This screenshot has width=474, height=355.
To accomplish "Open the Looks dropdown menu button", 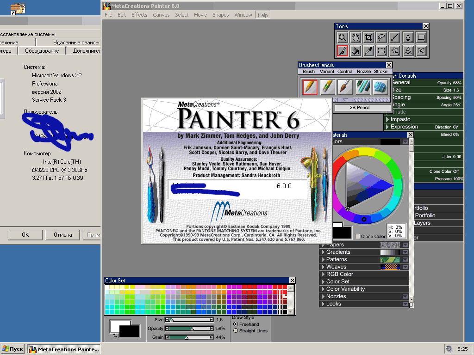I will (405, 304).
